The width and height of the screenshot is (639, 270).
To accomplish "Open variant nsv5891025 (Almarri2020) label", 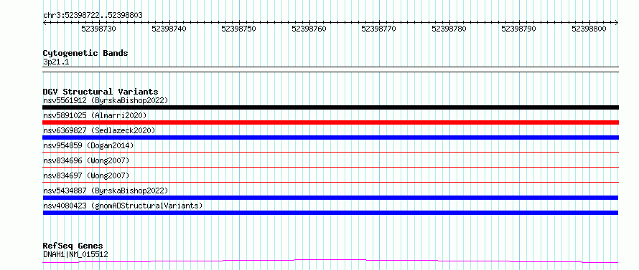I will tap(95, 115).
